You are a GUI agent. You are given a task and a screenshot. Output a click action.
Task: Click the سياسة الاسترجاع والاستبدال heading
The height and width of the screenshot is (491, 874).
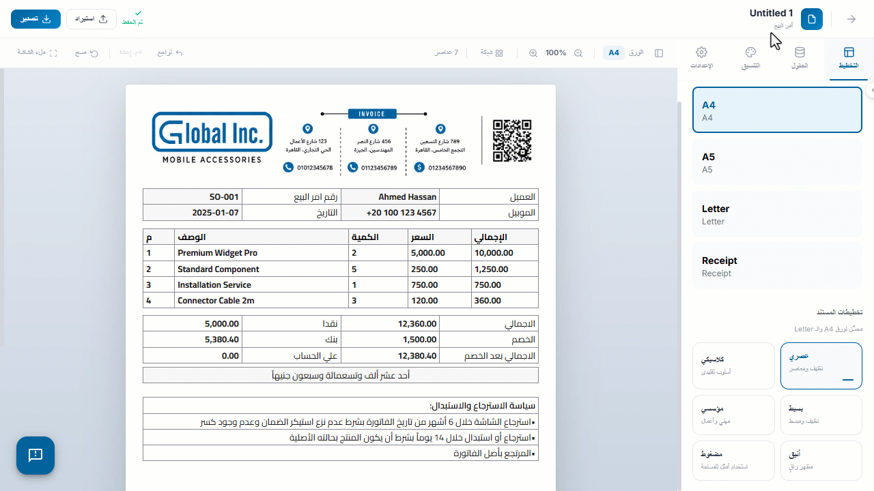point(483,405)
